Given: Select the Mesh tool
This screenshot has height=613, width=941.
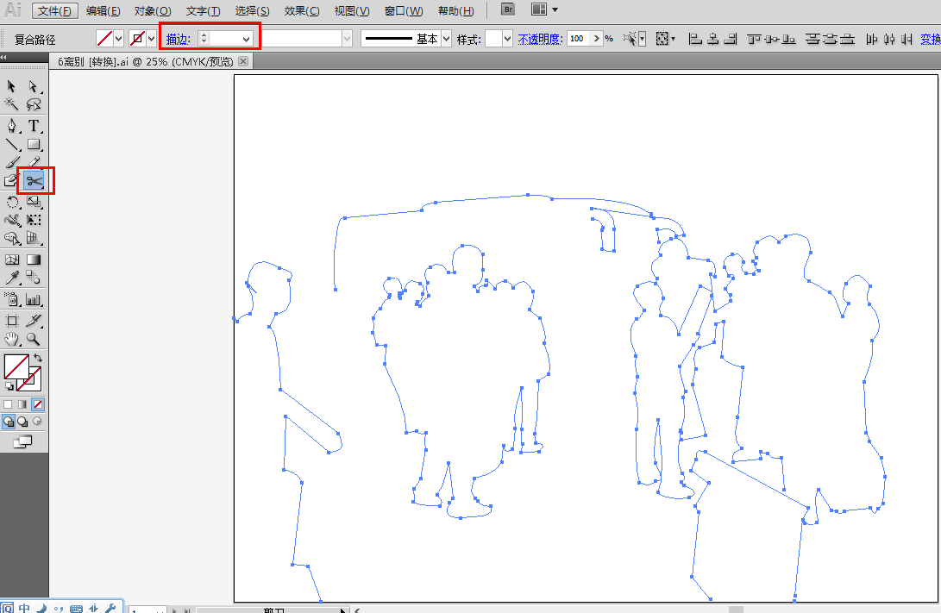Looking at the screenshot, I should [x=11, y=260].
